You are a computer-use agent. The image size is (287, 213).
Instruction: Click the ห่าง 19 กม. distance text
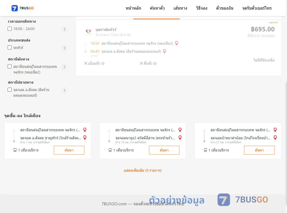tap(131, 142)
